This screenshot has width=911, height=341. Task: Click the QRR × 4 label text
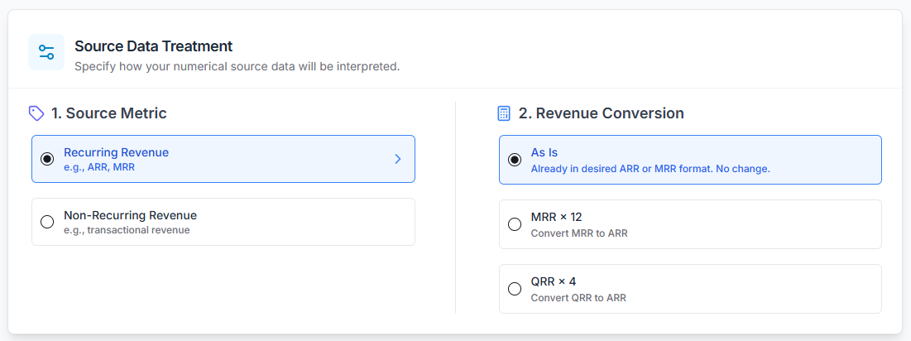pos(554,281)
